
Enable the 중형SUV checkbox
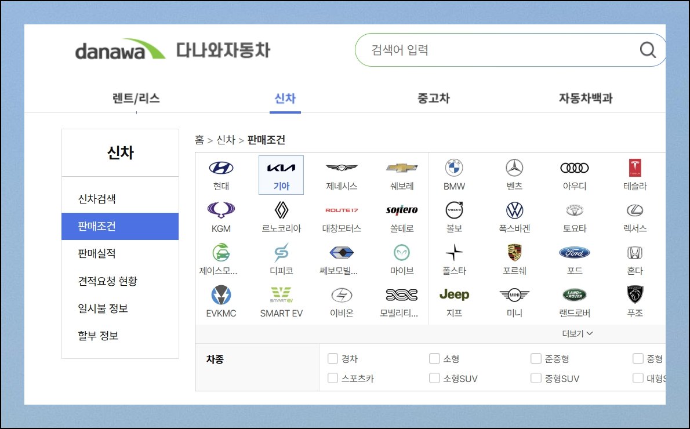click(536, 378)
